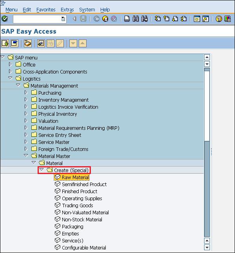Select Non-Stock Material transaction
This screenshot has height=253, width=235.
[82, 219]
